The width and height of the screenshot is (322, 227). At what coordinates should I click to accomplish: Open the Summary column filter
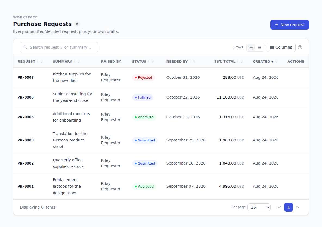pos(79,62)
